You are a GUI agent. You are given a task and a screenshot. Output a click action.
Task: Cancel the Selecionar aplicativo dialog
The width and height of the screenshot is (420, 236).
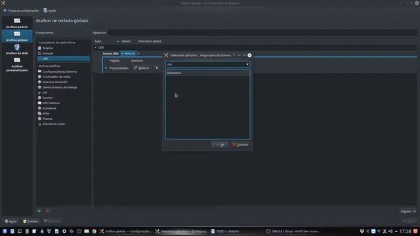[241, 145]
